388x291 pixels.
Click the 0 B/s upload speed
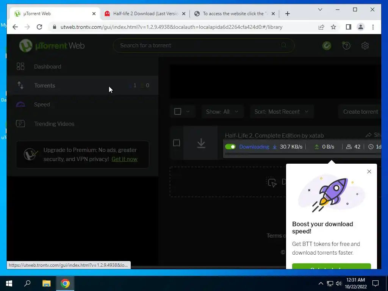pos(328,147)
